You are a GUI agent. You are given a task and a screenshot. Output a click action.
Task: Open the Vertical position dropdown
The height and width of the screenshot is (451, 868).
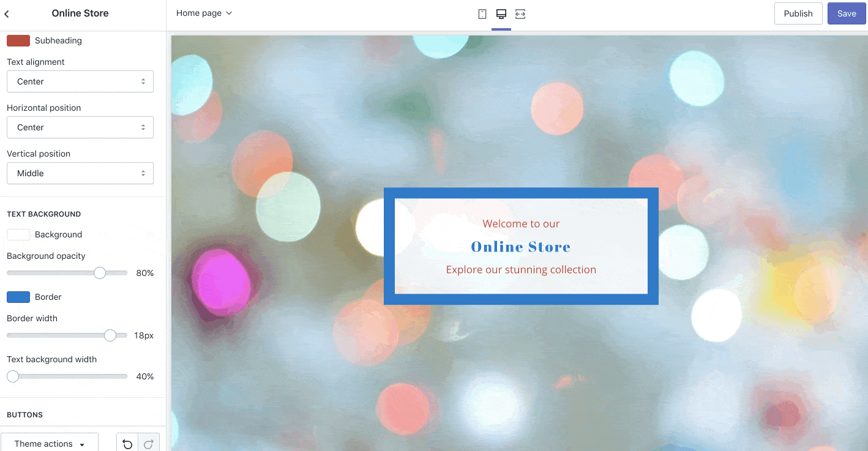[x=80, y=173]
